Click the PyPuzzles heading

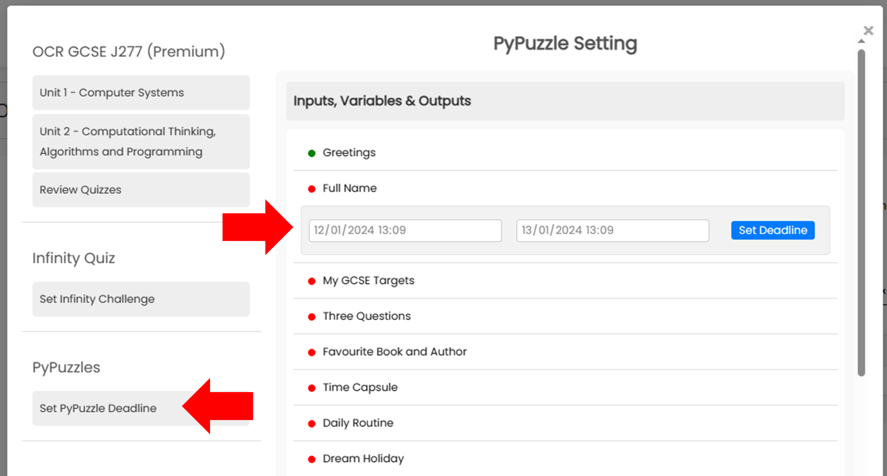(66, 368)
